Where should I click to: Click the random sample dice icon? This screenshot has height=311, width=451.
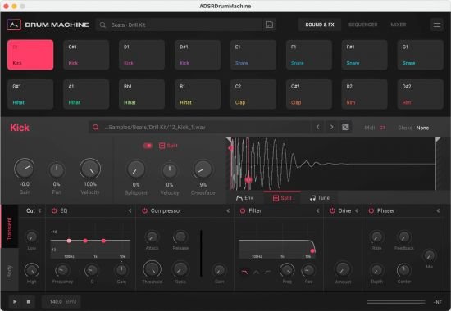tap(345, 127)
